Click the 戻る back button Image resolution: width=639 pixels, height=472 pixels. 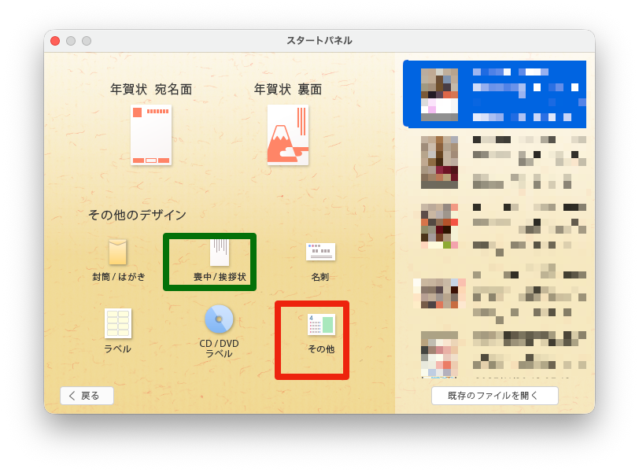87,396
